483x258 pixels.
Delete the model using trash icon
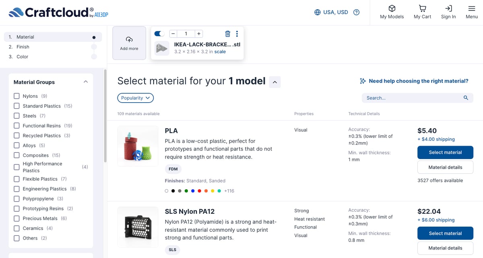point(228,34)
